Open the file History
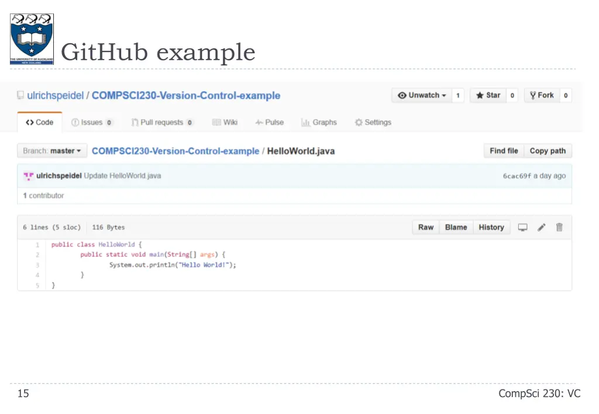The width and height of the screenshot is (599, 414). pyautogui.click(x=491, y=228)
